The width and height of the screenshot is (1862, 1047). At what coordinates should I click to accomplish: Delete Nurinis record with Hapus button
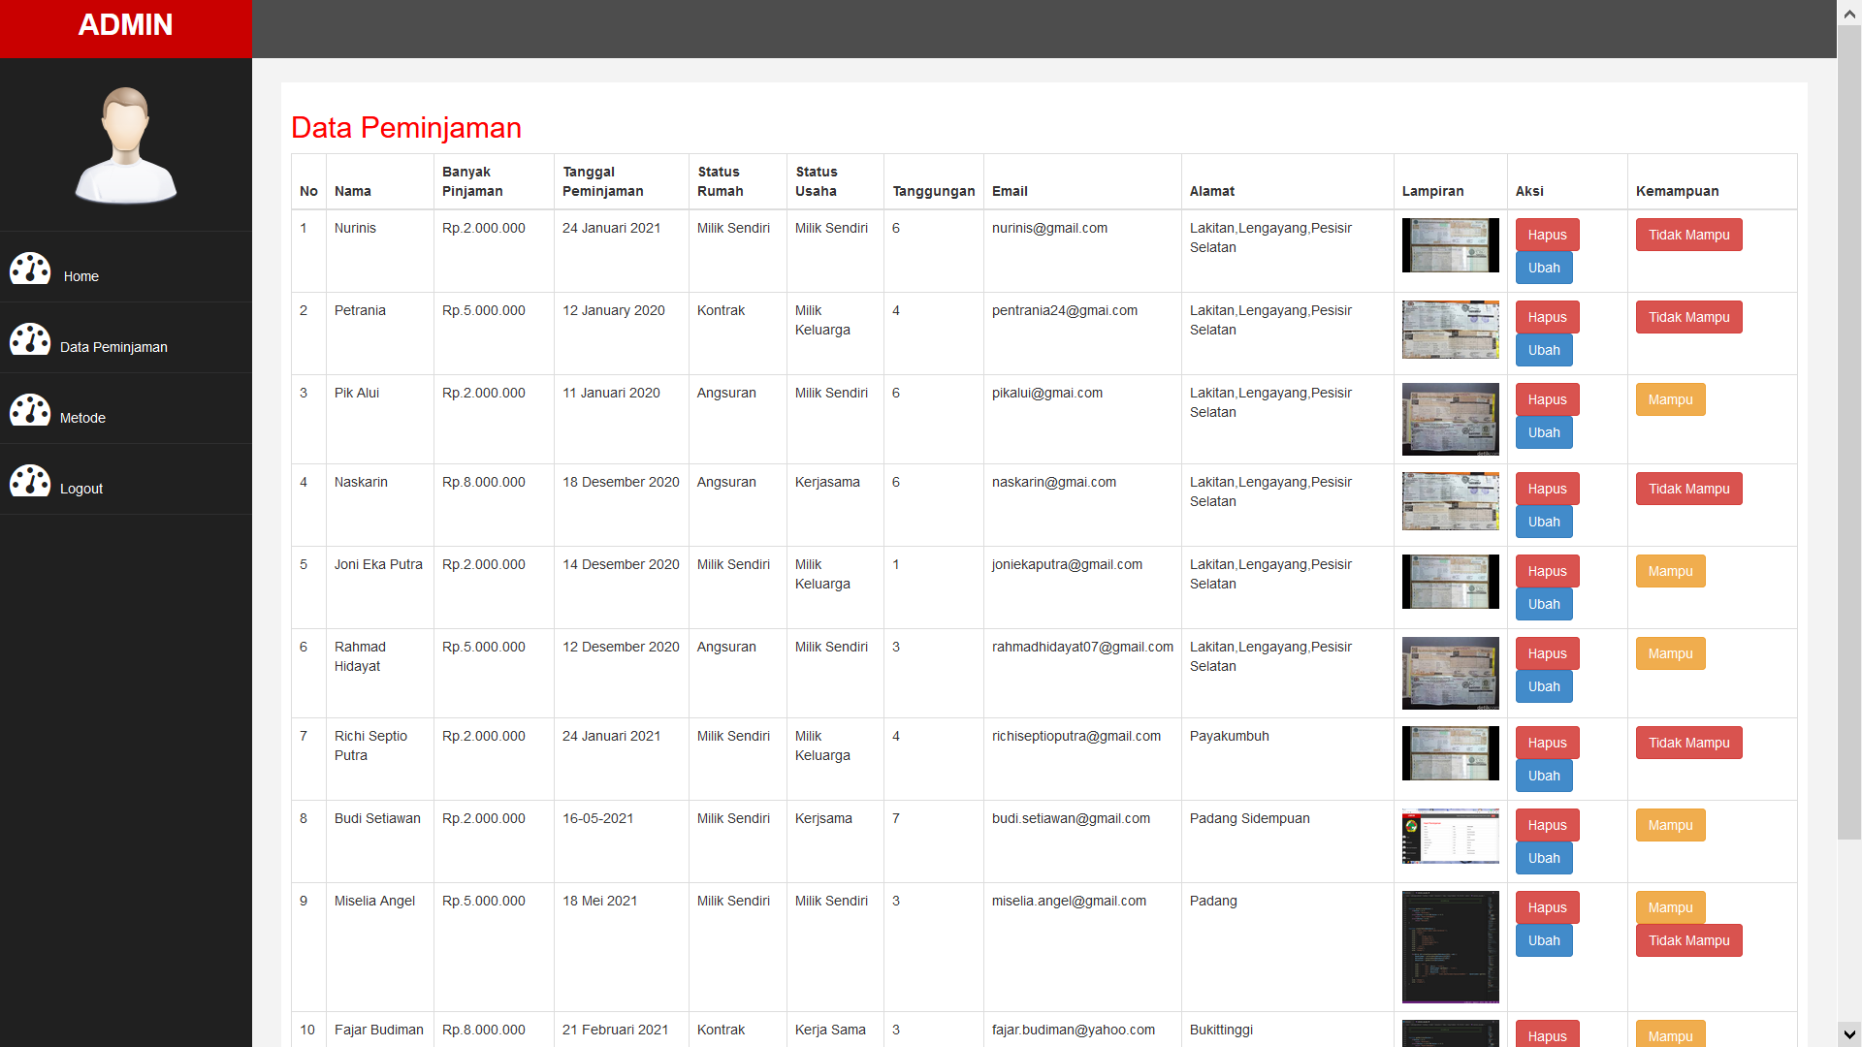pyautogui.click(x=1547, y=235)
